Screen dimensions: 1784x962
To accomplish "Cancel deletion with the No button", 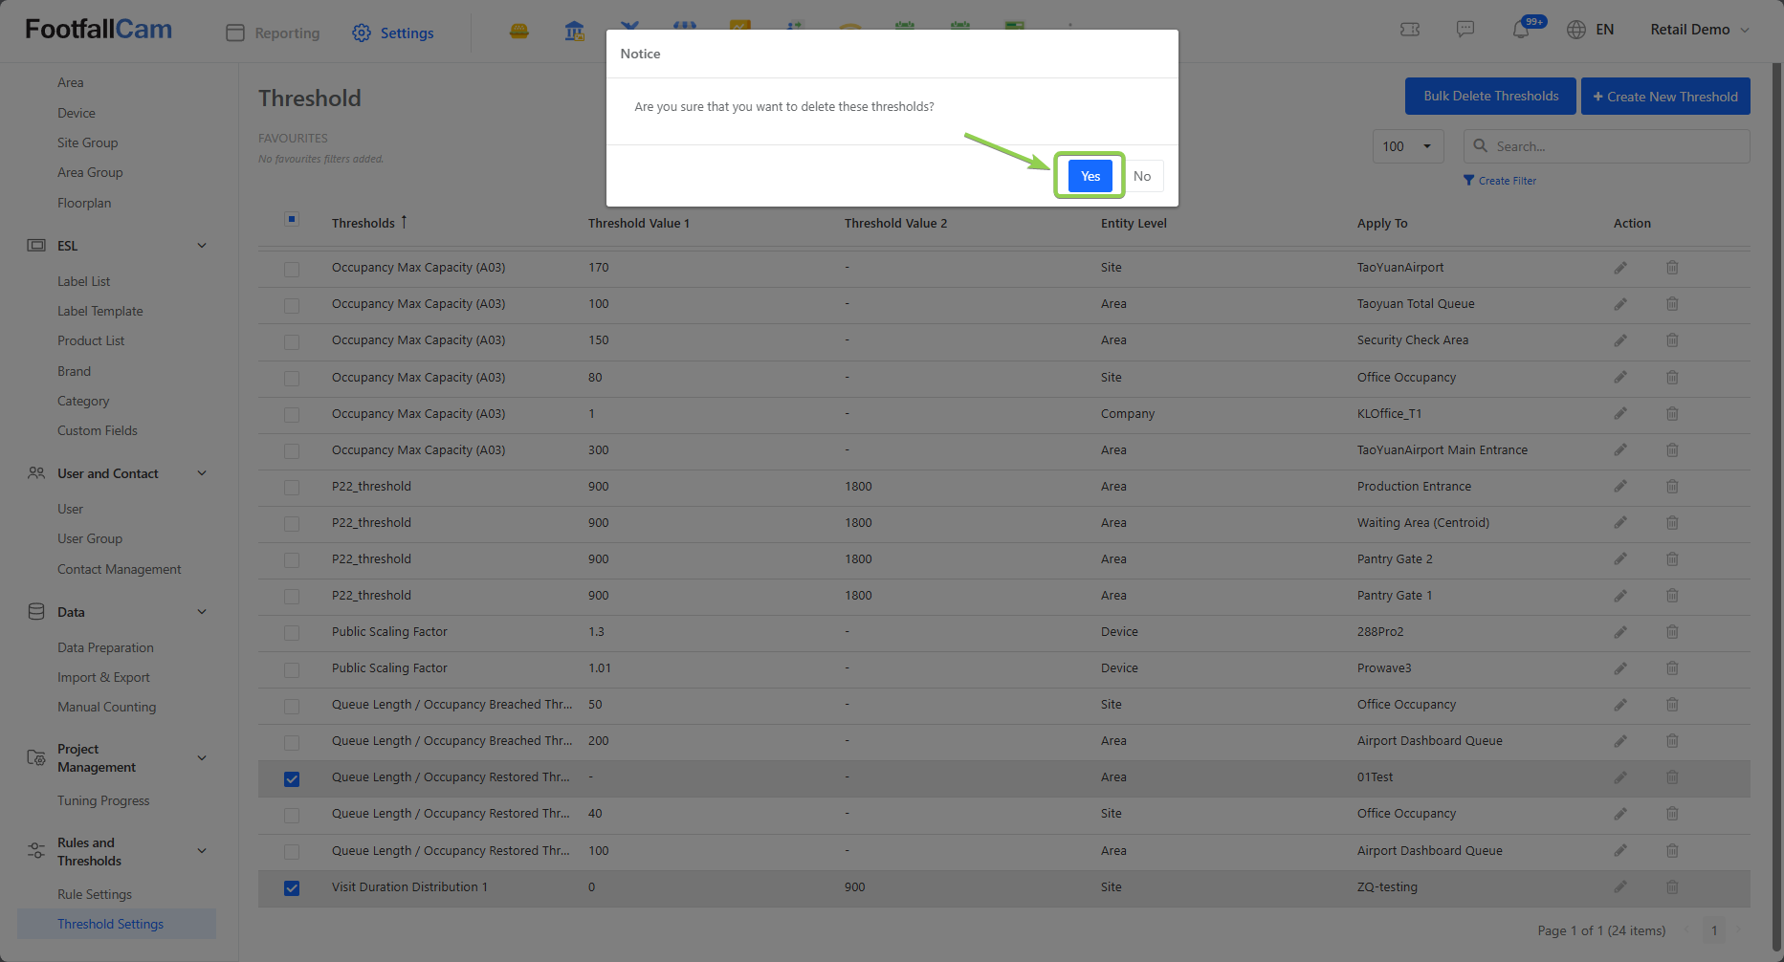I will tap(1141, 176).
